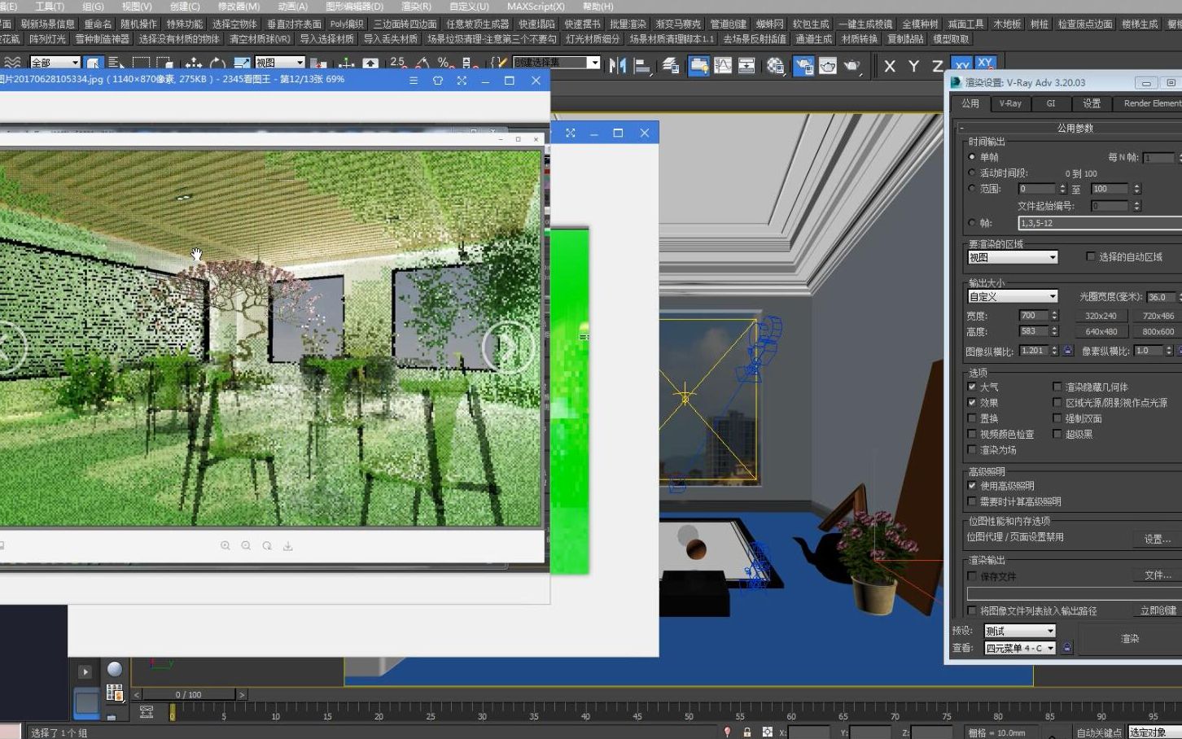Open the Layer Manager icon

669,65
